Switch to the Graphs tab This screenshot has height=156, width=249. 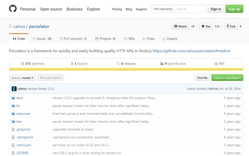click(x=170, y=38)
